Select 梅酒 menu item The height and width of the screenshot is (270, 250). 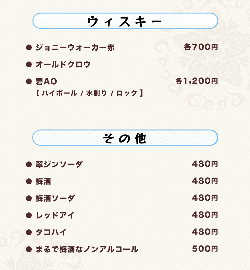(x=43, y=182)
